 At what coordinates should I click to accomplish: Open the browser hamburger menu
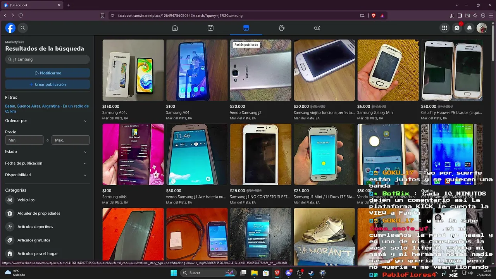[x=491, y=15]
